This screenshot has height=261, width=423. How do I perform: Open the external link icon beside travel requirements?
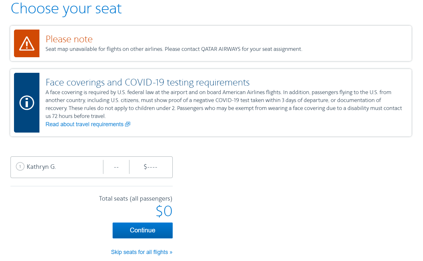(128, 124)
